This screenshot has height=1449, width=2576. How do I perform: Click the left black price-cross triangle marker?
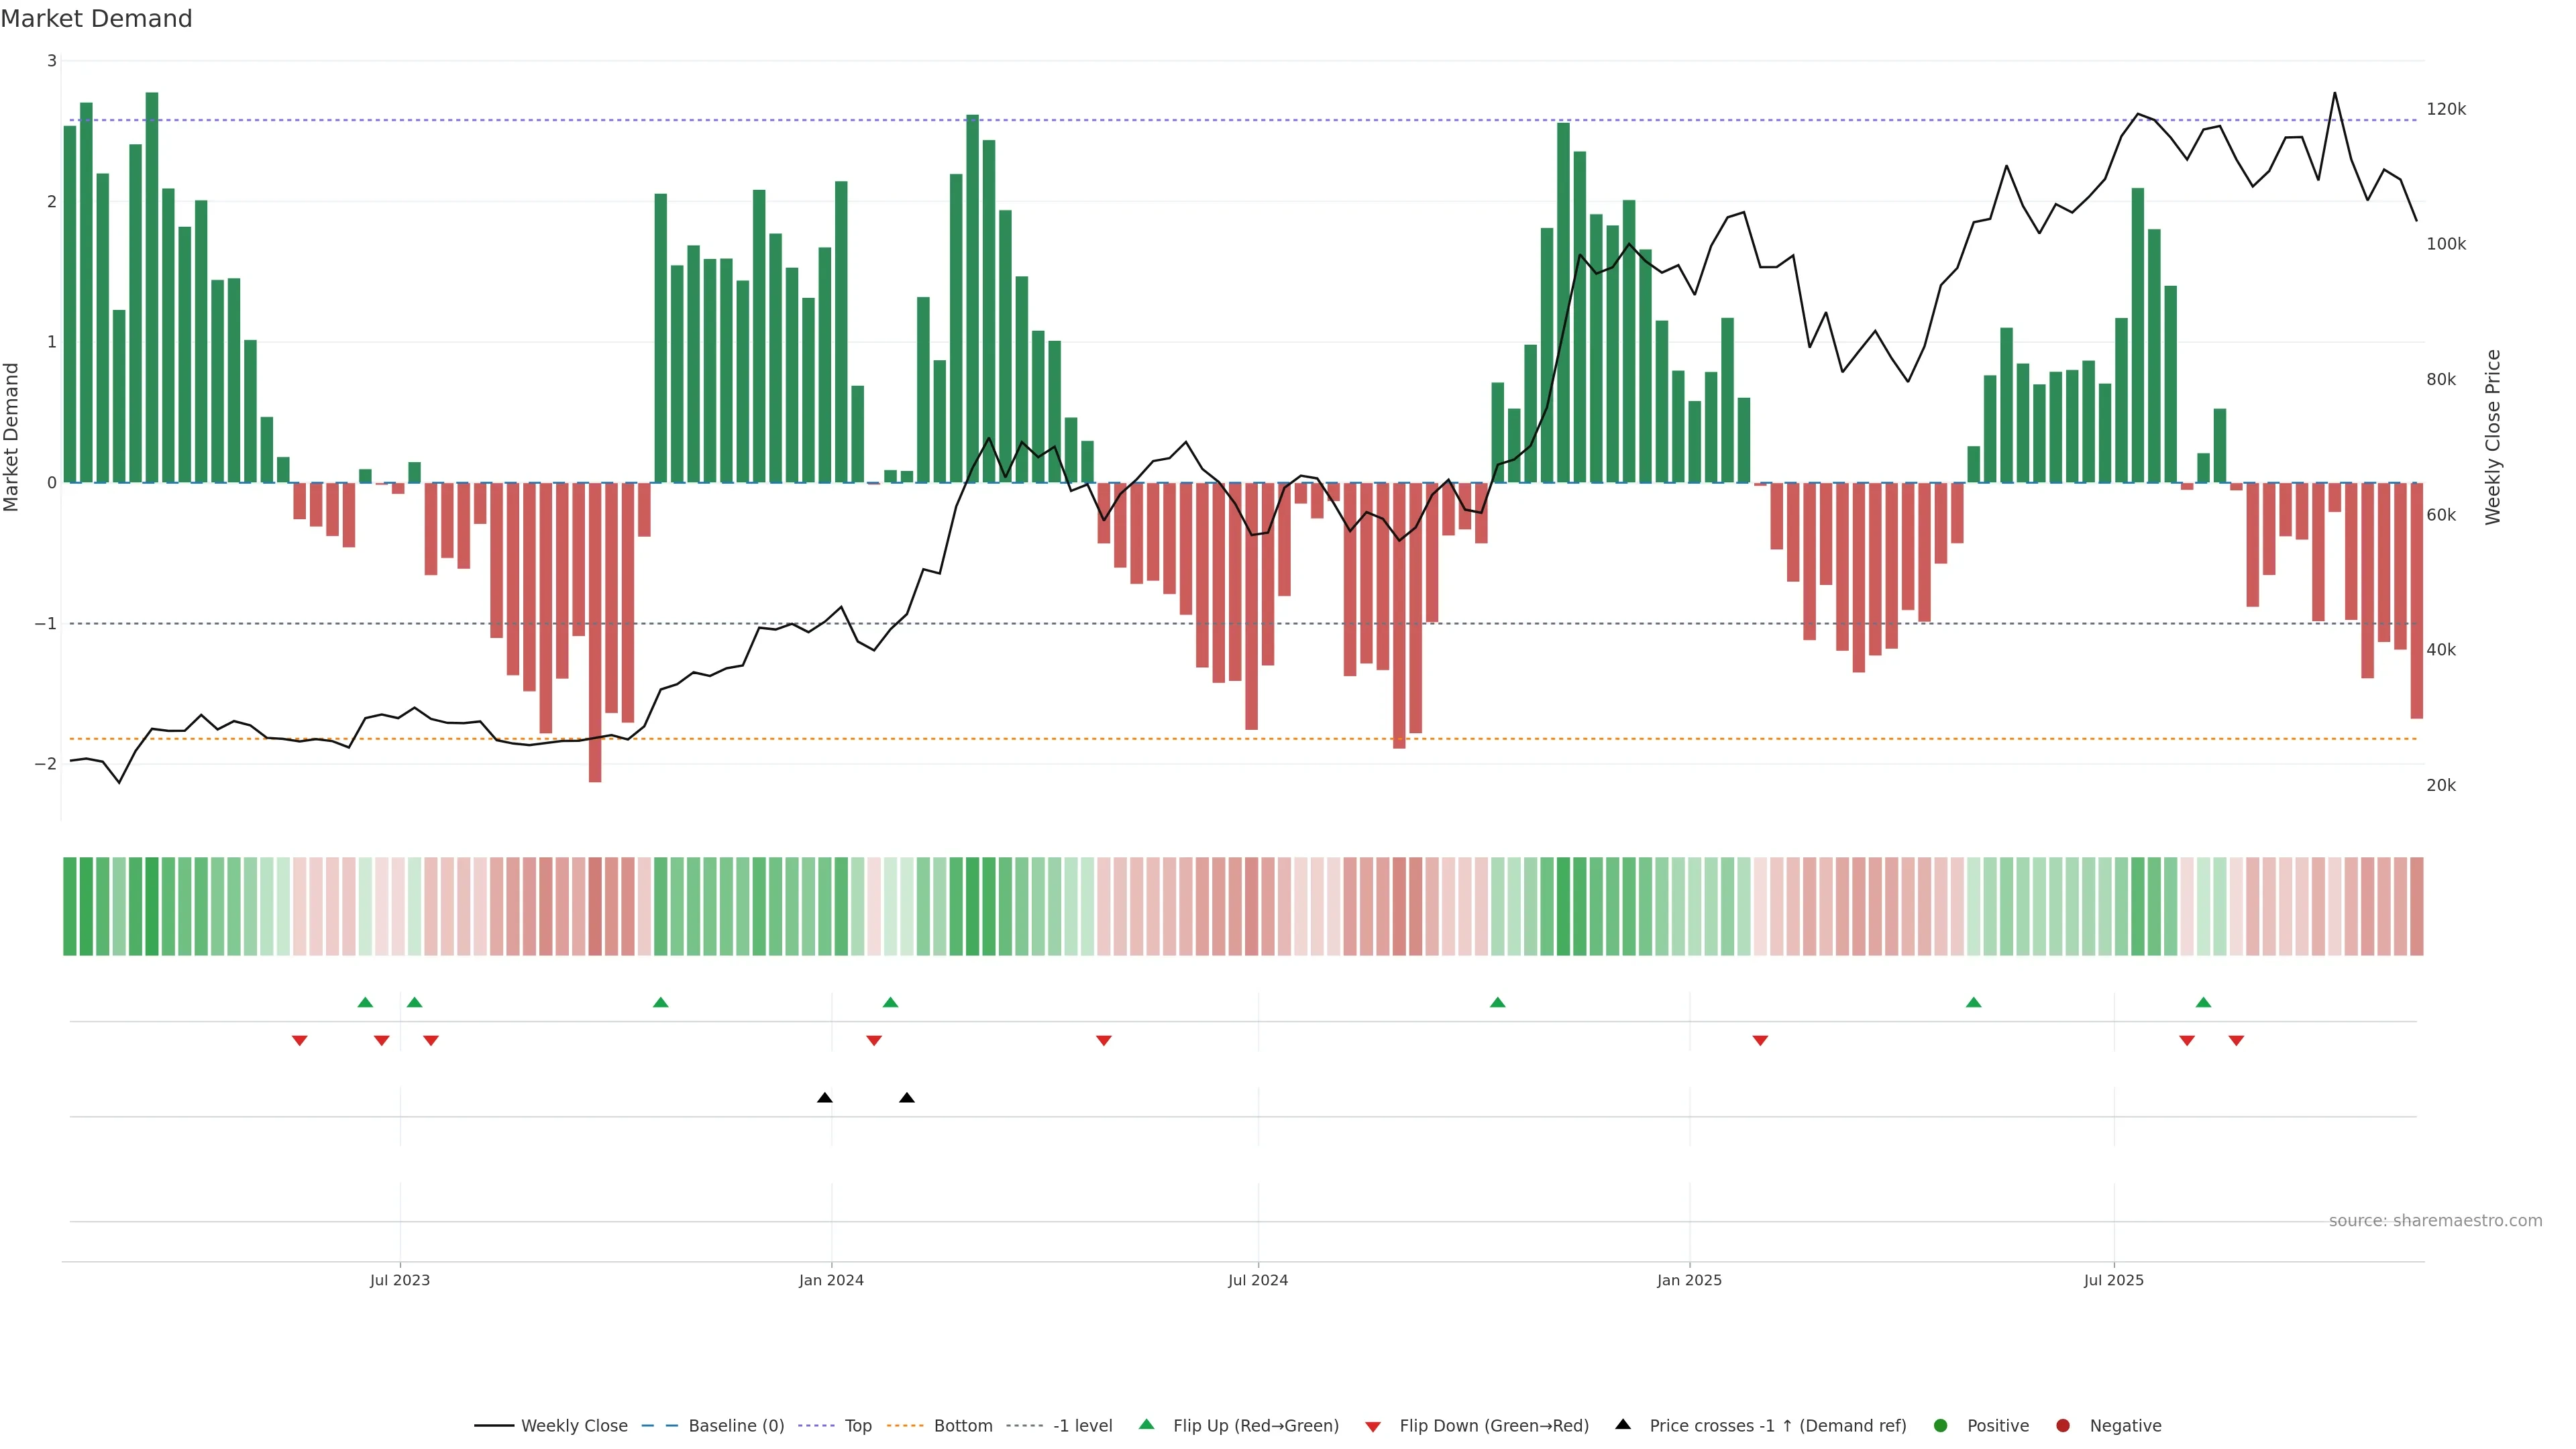[x=824, y=1098]
